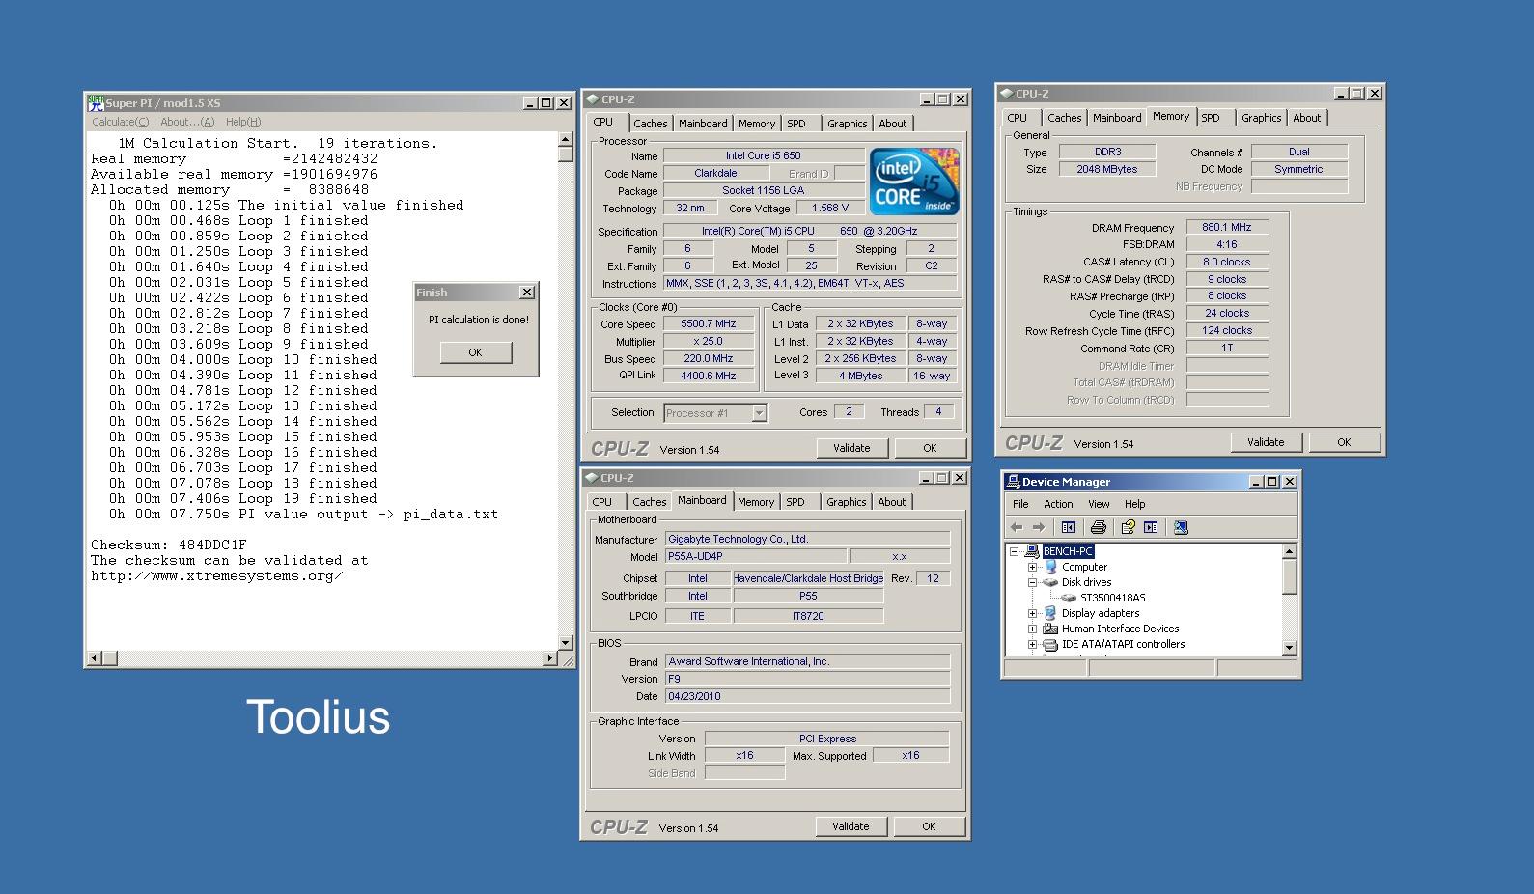The image size is (1534, 894).
Task: Open the Processor #1 selection dropdown
Action: point(759,413)
